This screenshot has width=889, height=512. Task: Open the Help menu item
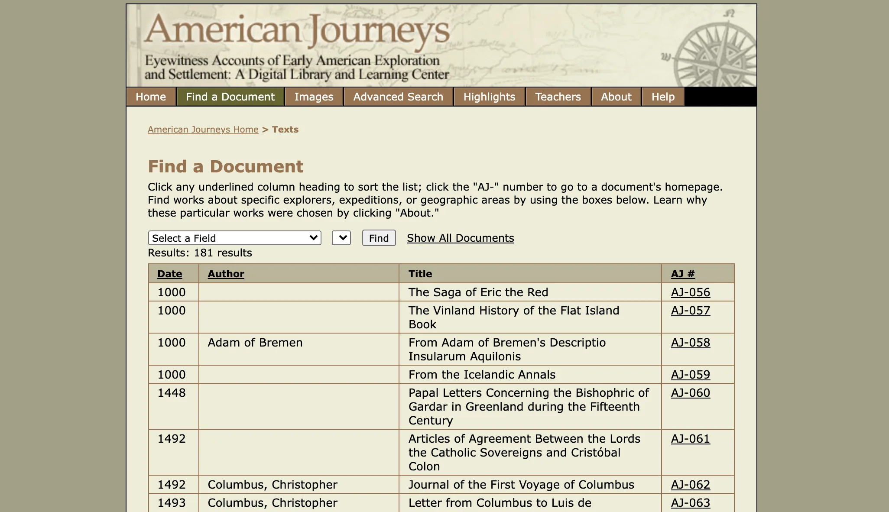[x=663, y=97]
